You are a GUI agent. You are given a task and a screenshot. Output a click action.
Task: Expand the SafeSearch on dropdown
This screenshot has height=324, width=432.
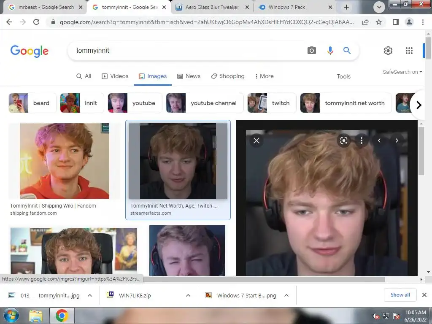point(402,72)
